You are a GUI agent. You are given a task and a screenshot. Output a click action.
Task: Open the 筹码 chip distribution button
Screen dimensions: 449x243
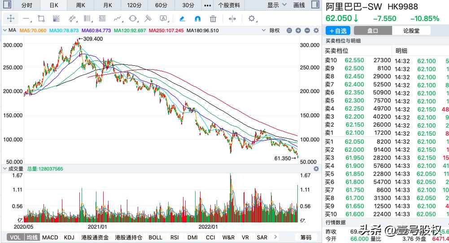306,237
